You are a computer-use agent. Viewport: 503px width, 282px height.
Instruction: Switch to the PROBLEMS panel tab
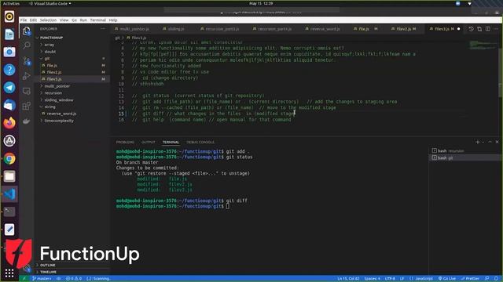(x=125, y=142)
